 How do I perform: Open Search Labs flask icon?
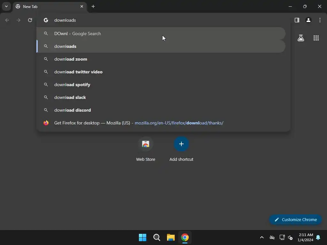(301, 38)
